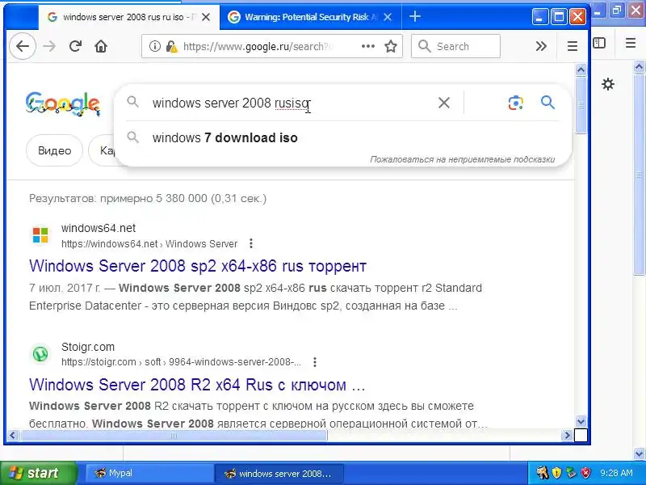
Task: Show site information icon in address bar
Action: 154,46
